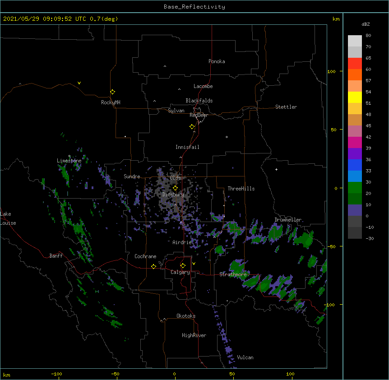Click the 80 dBZ value on the legend

368,36
